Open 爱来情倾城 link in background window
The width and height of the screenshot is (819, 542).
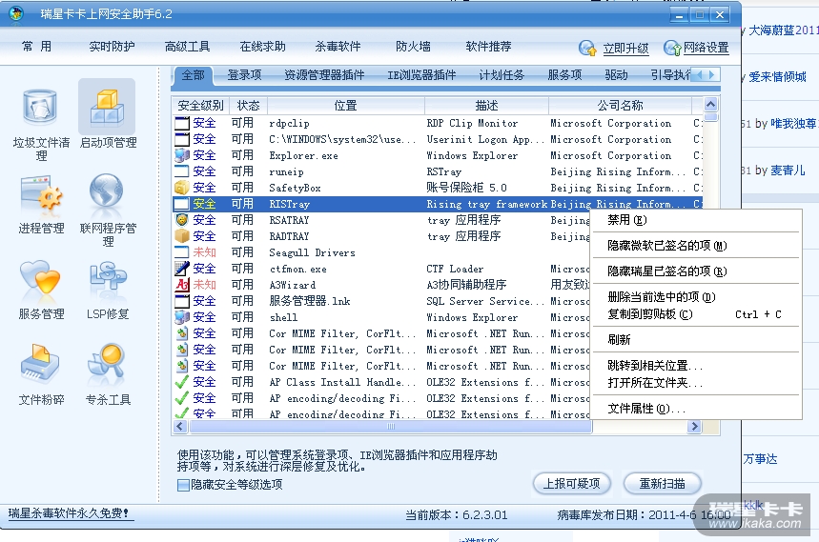(777, 77)
